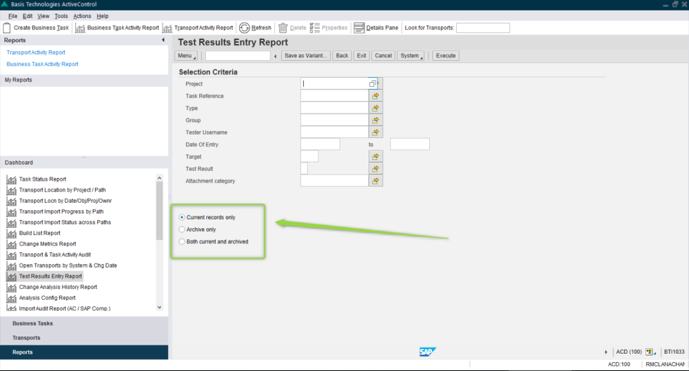The height and width of the screenshot is (371, 689).
Task: Open the Help menu
Action: (x=103, y=16)
